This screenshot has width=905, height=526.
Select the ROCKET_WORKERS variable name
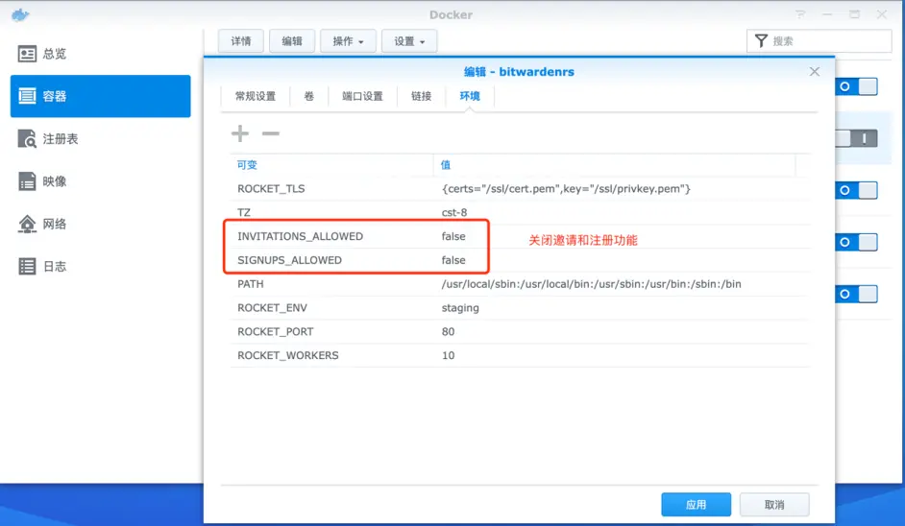pyautogui.click(x=288, y=355)
